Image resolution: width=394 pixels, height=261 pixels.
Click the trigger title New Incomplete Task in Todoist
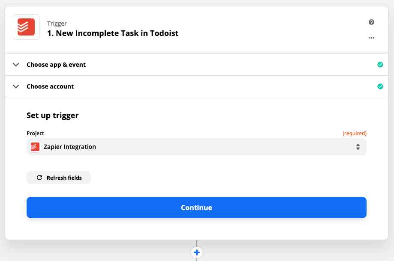(113, 33)
